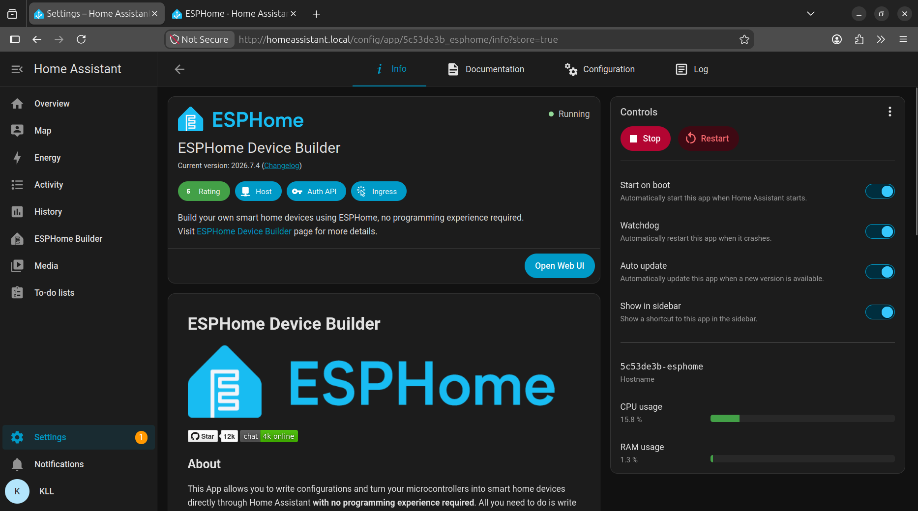This screenshot has width=918, height=511.
Task: Switch to the Log tab
Action: (x=692, y=69)
